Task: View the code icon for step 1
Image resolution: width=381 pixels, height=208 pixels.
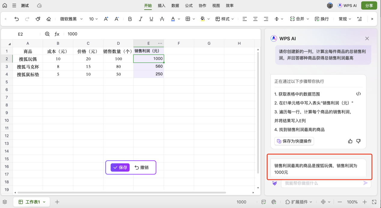Action: (358, 94)
